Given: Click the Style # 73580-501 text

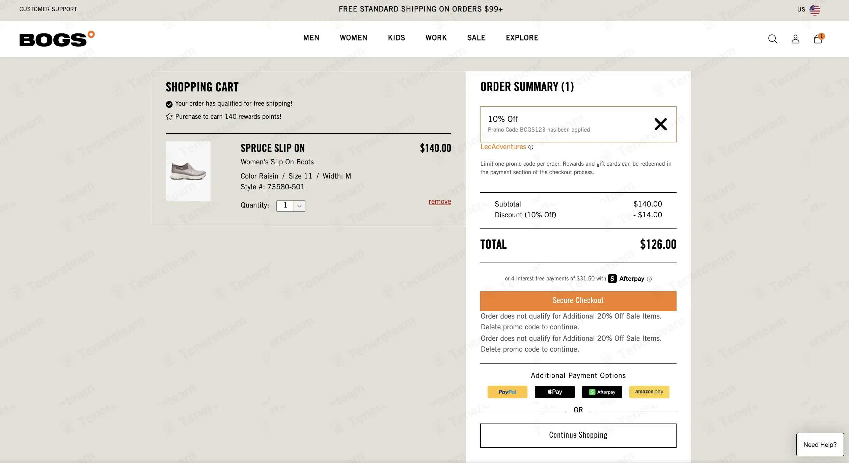Looking at the screenshot, I should click(272, 187).
